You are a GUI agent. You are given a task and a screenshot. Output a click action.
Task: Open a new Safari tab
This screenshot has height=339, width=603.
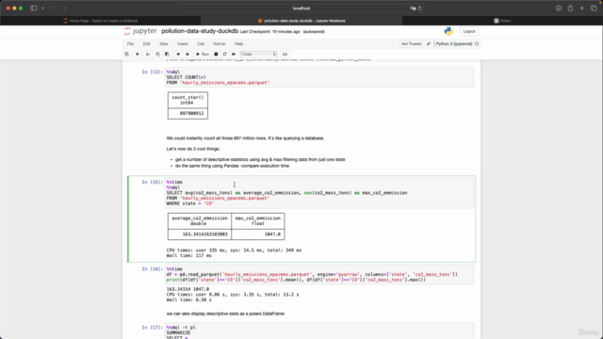(x=582, y=8)
